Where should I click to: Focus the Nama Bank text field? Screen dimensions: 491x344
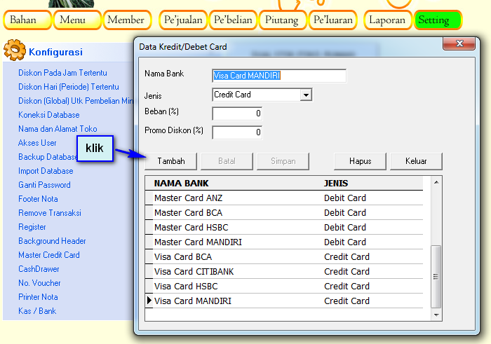[278, 76]
